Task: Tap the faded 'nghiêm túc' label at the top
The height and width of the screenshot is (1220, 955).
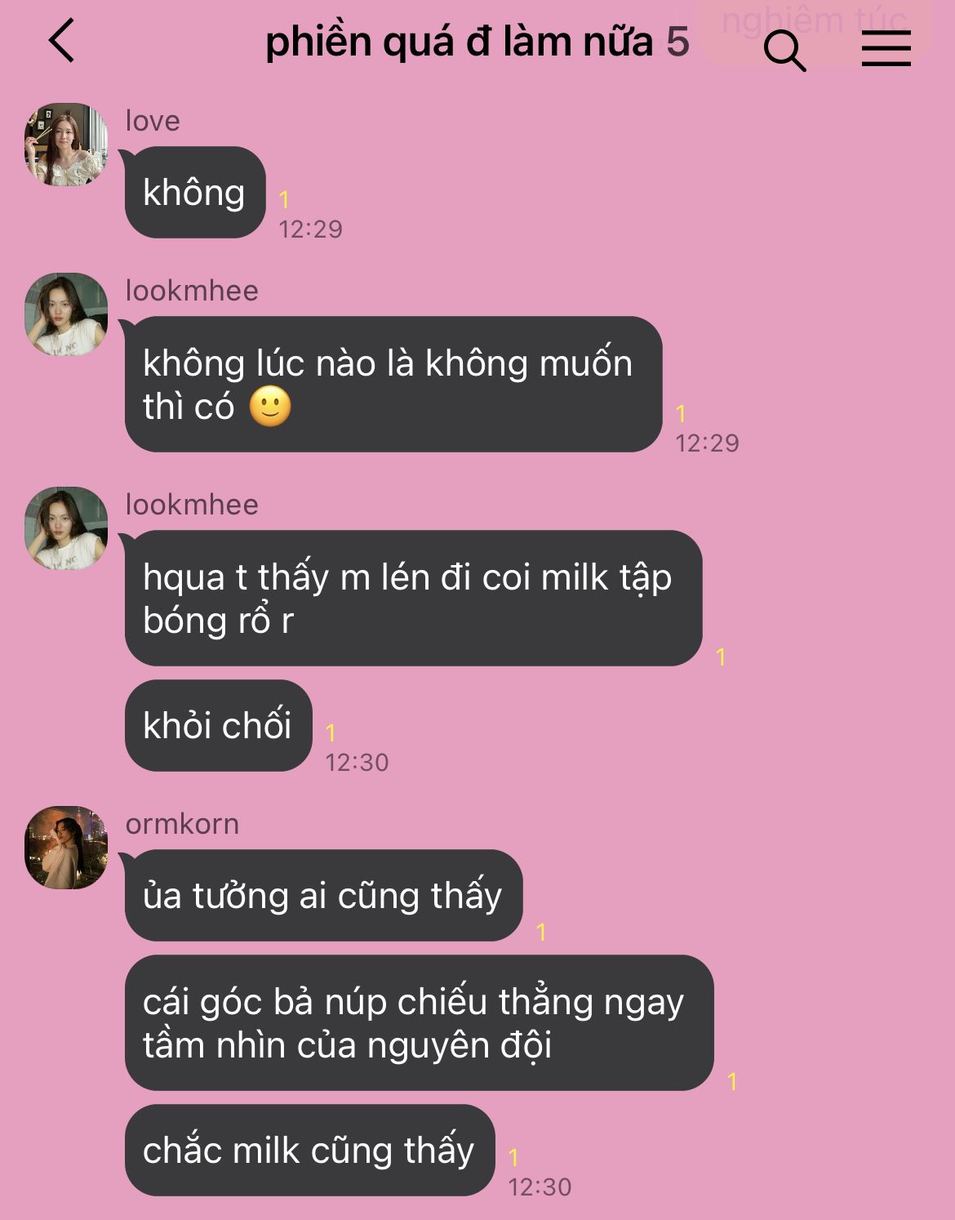Action: (x=814, y=21)
